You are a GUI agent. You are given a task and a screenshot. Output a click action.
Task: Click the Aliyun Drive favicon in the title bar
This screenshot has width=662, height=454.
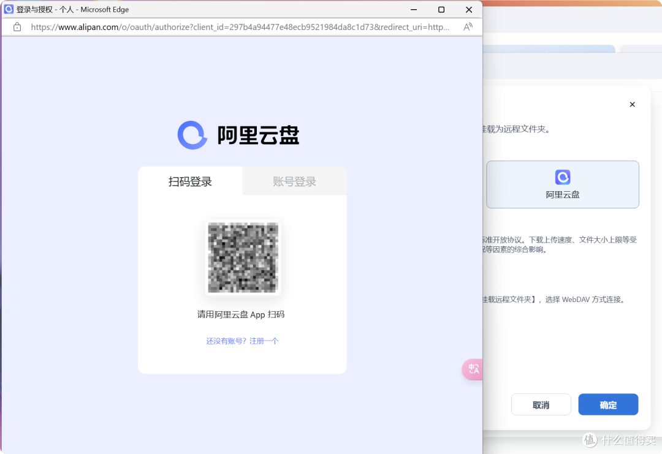tap(10, 9)
